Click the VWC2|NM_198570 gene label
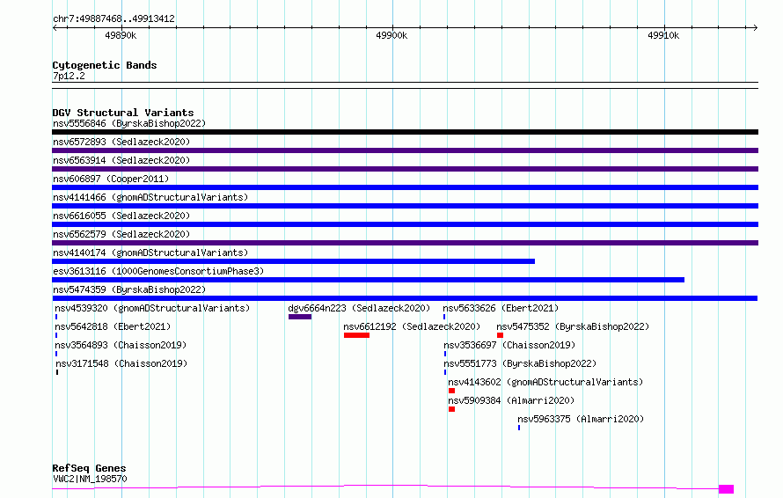The width and height of the screenshot is (783, 498). (x=90, y=479)
